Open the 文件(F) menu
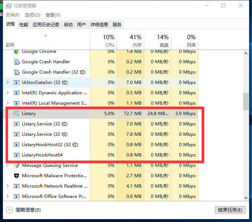The image size is (252, 222). [13, 15]
